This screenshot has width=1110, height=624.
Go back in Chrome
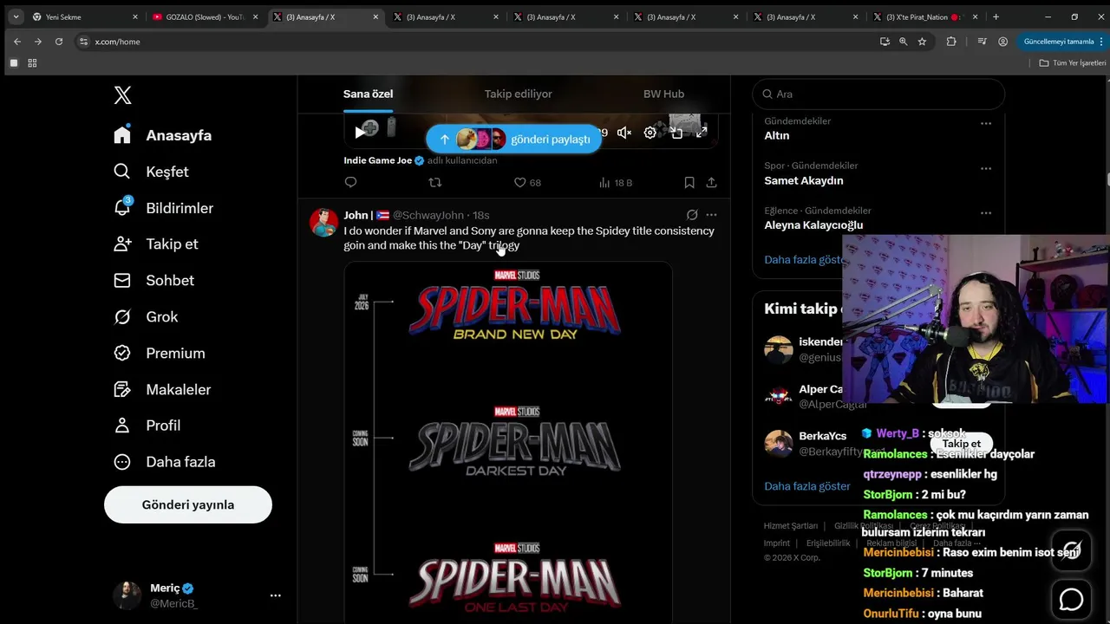[17, 42]
